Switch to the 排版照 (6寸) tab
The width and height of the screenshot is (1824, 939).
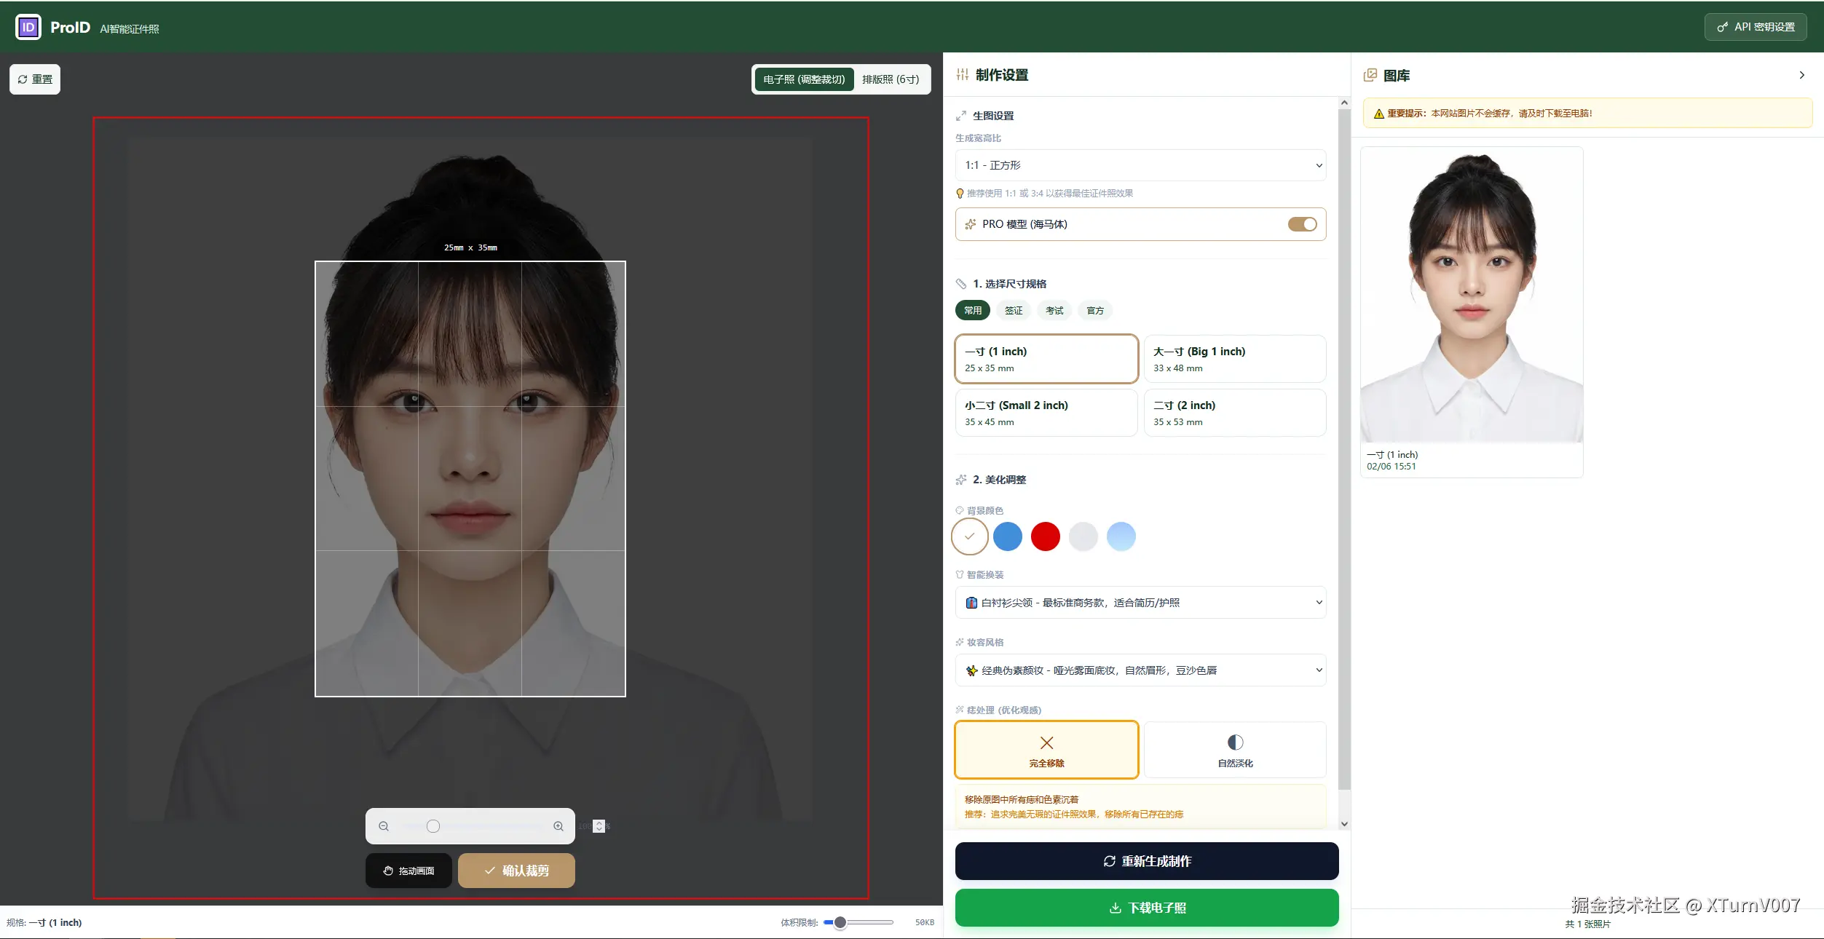pos(890,79)
